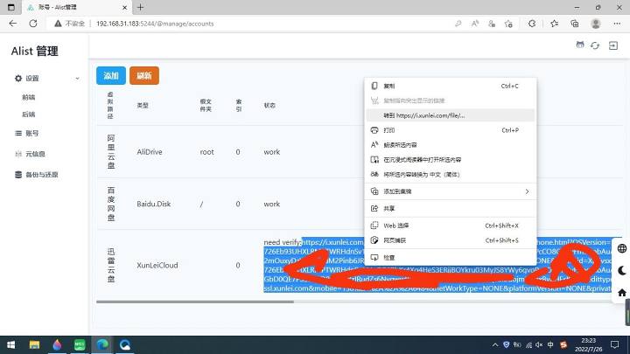Open the Meta info (元信息) sidebar item
Image resolution: width=630 pixels, height=354 pixels.
(x=30, y=154)
